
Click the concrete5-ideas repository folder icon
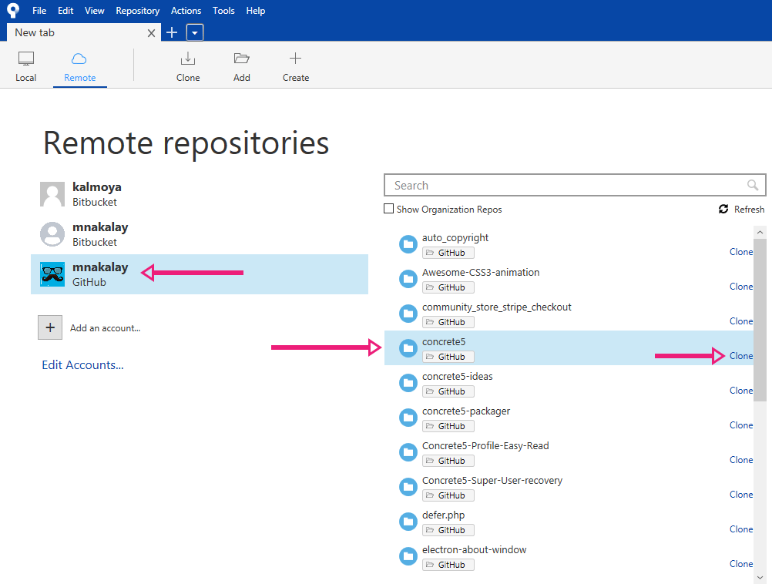point(408,383)
